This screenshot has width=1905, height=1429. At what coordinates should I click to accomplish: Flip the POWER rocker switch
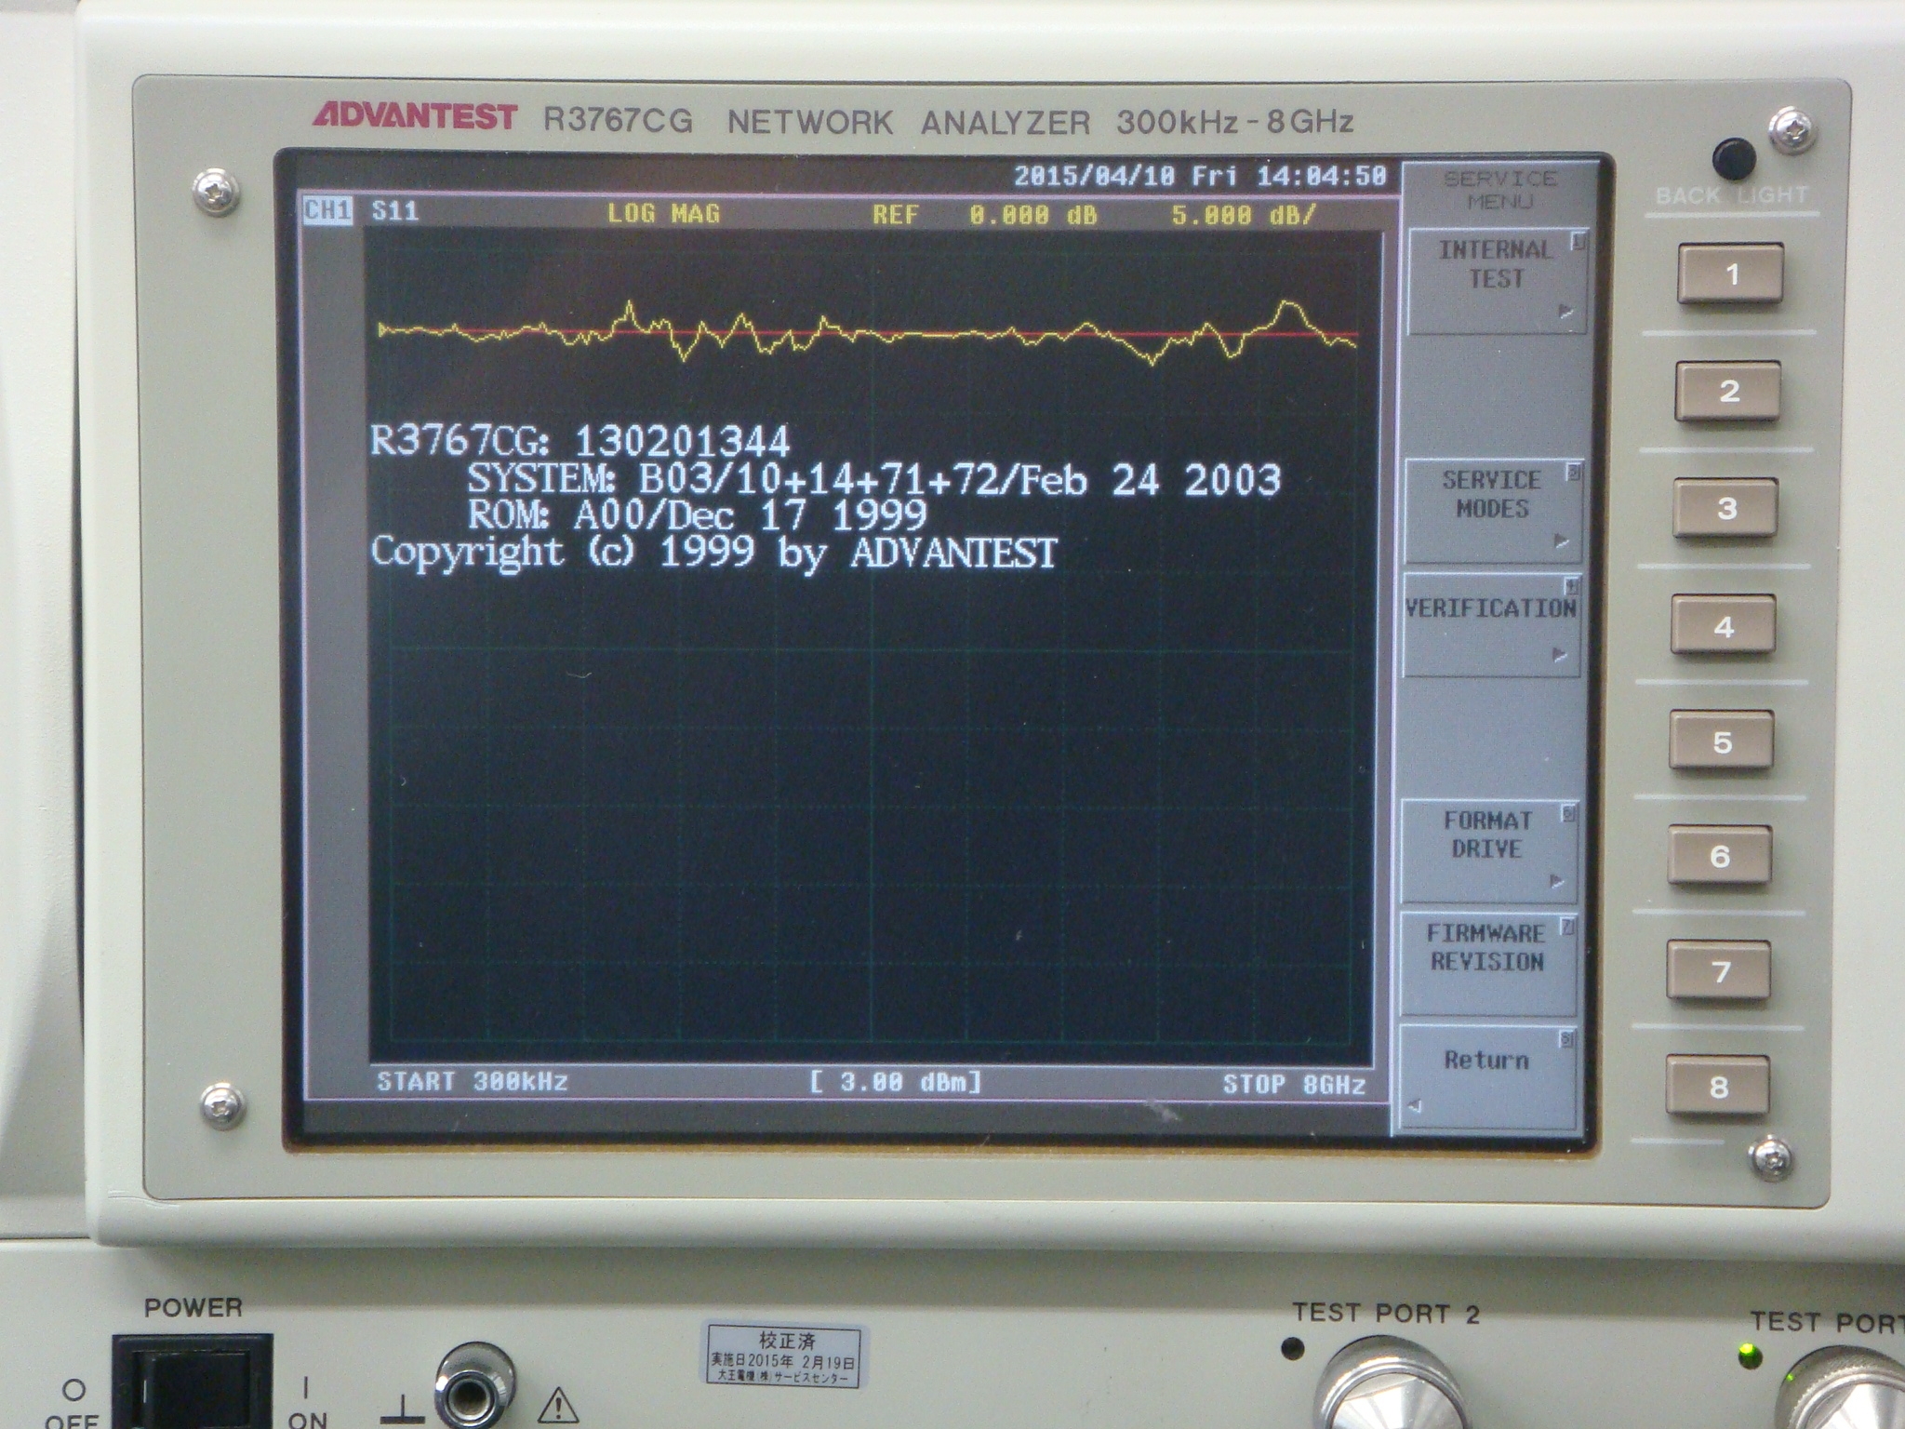click(x=193, y=1383)
